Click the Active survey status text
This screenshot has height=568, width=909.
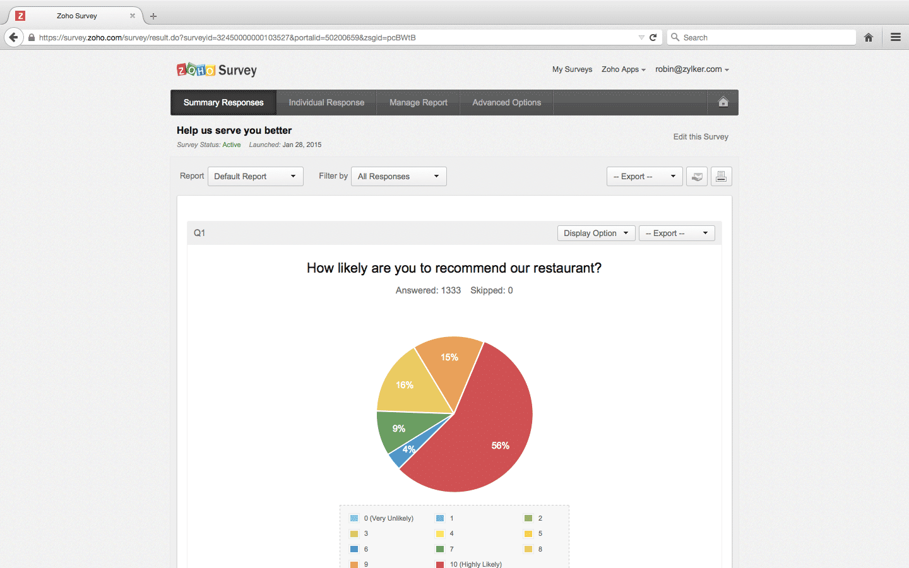(x=232, y=145)
